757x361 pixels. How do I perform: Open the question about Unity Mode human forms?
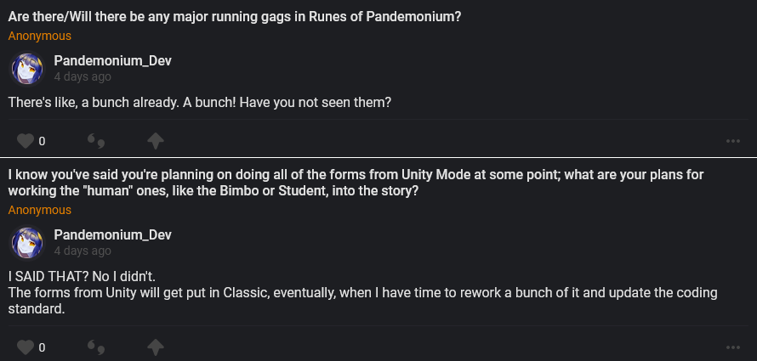pos(356,183)
